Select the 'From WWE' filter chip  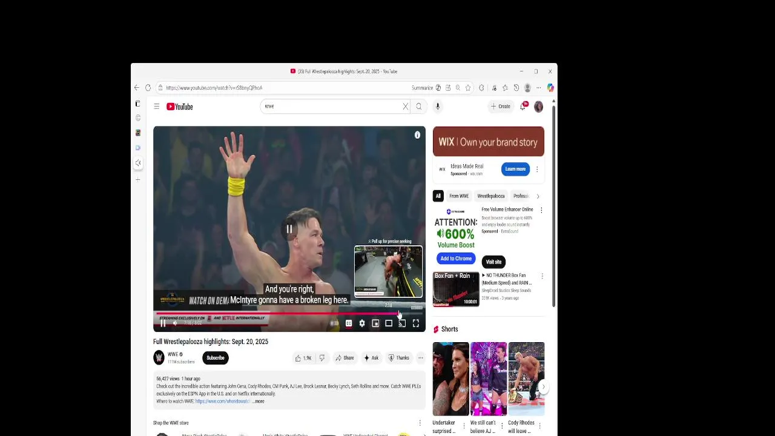click(459, 196)
